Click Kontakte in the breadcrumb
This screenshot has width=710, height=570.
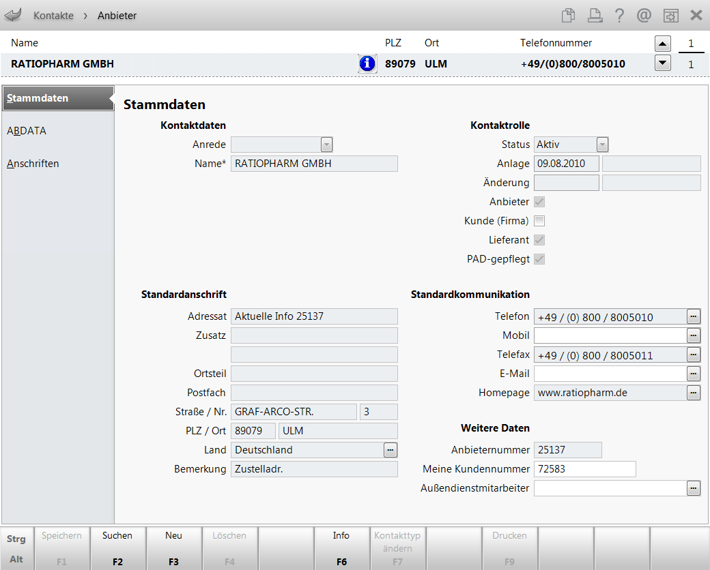53,16
